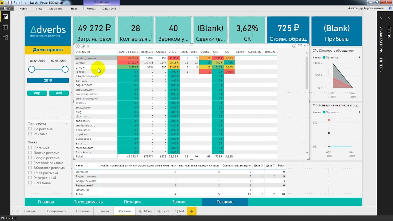Enable the 'Google реклама' channel checkbox

30,158
